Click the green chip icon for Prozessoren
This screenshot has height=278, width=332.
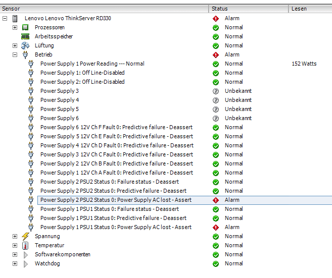click(x=25, y=27)
